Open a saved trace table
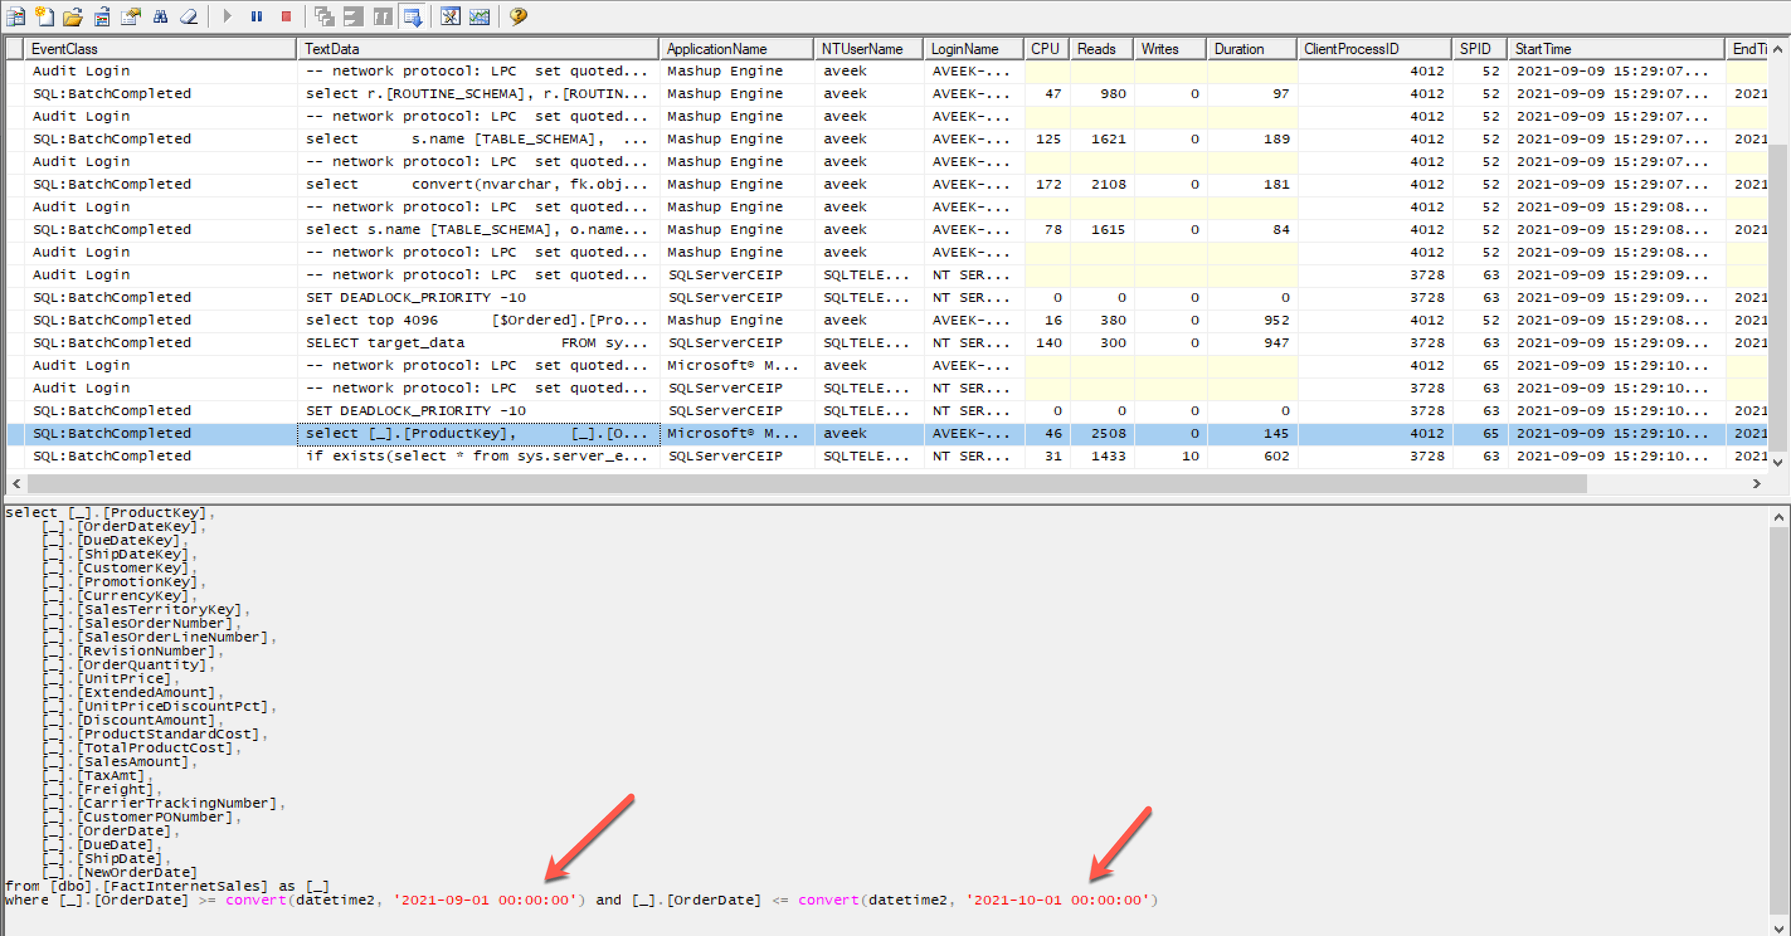 coord(101,16)
